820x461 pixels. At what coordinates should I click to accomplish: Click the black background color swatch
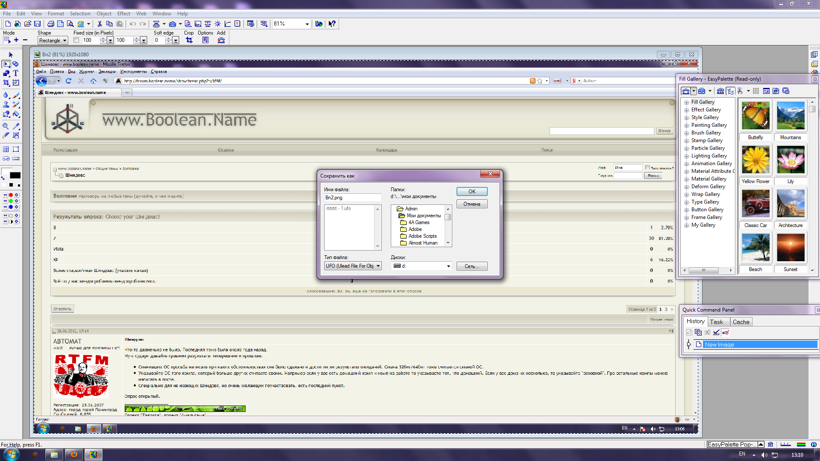(x=15, y=175)
